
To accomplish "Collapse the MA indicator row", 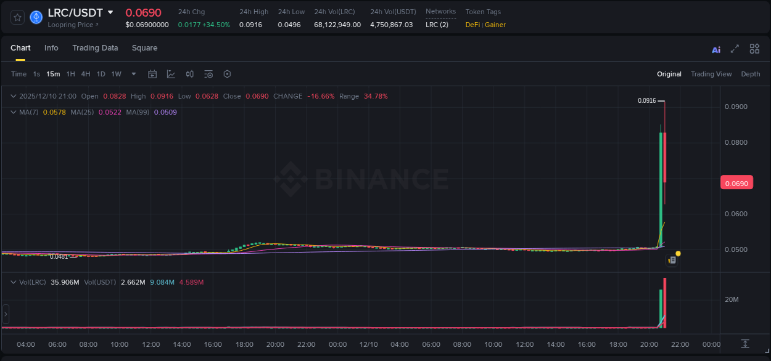I will 13,112.
